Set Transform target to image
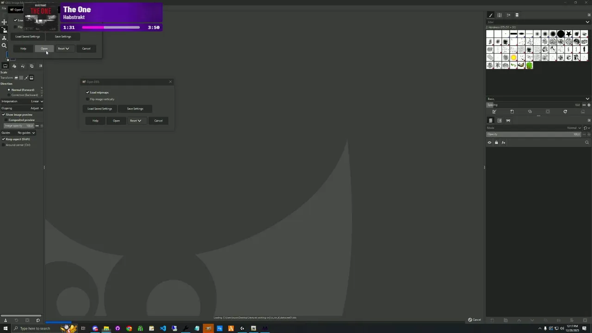The height and width of the screenshot is (333, 592). pos(31,78)
